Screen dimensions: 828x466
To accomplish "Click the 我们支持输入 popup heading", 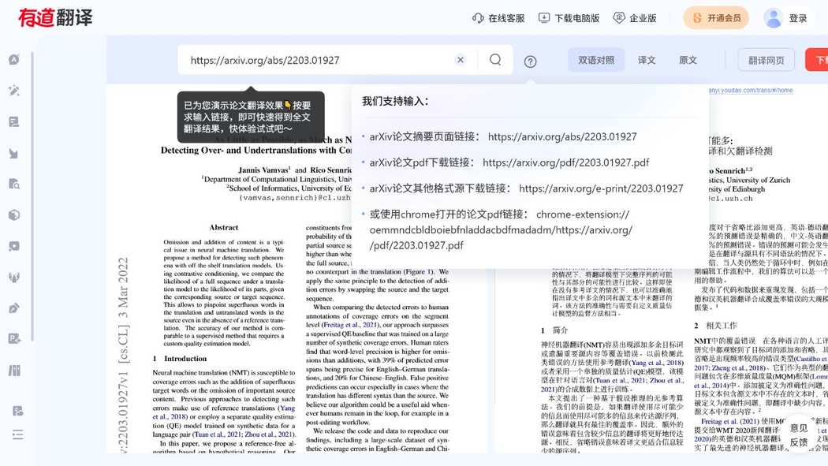I will tap(395, 101).
